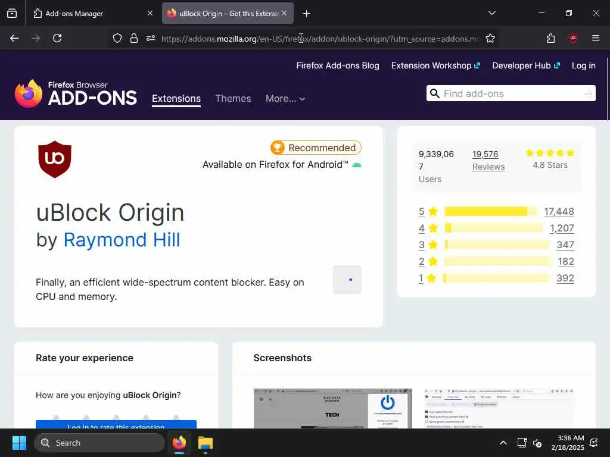Open the Windows Start menu
This screenshot has height=457, width=610.
click(19, 443)
